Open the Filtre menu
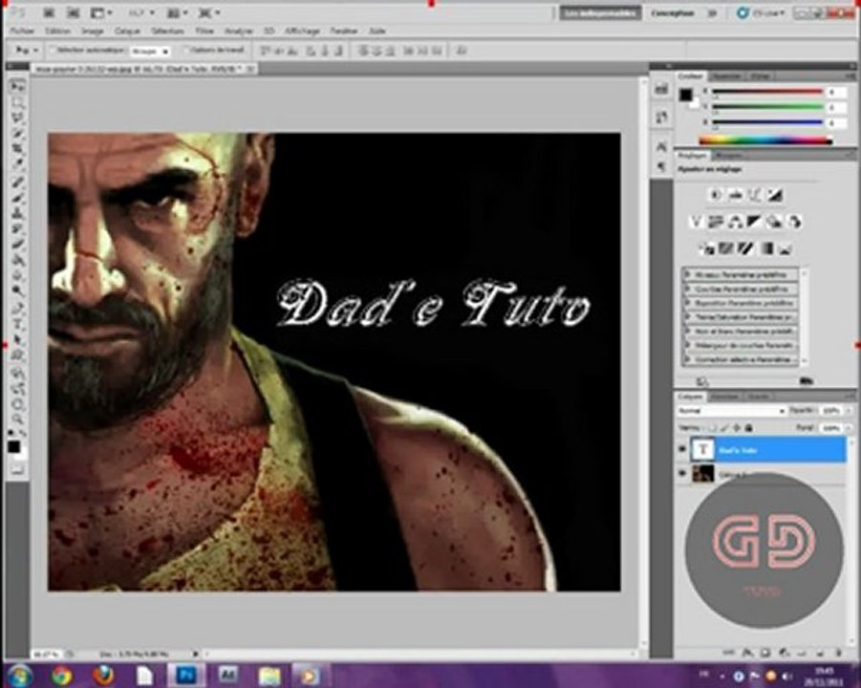Image resolution: width=861 pixels, height=688 pixels. [x=204, y=31]
